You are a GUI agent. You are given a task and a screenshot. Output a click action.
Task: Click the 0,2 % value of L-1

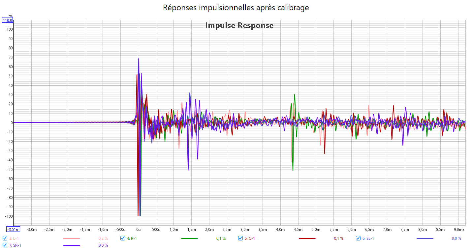pyautogui.click(x=103, y=238)
